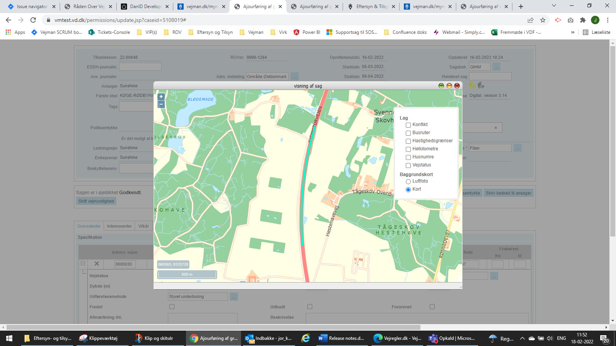The height and width of the screenshot is (346, 616).
Task: Click the orange minimize icon in map dialog
Action: coord(449,86)
